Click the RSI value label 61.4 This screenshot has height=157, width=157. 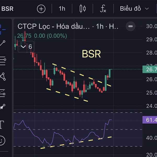[x=150, y=120]
